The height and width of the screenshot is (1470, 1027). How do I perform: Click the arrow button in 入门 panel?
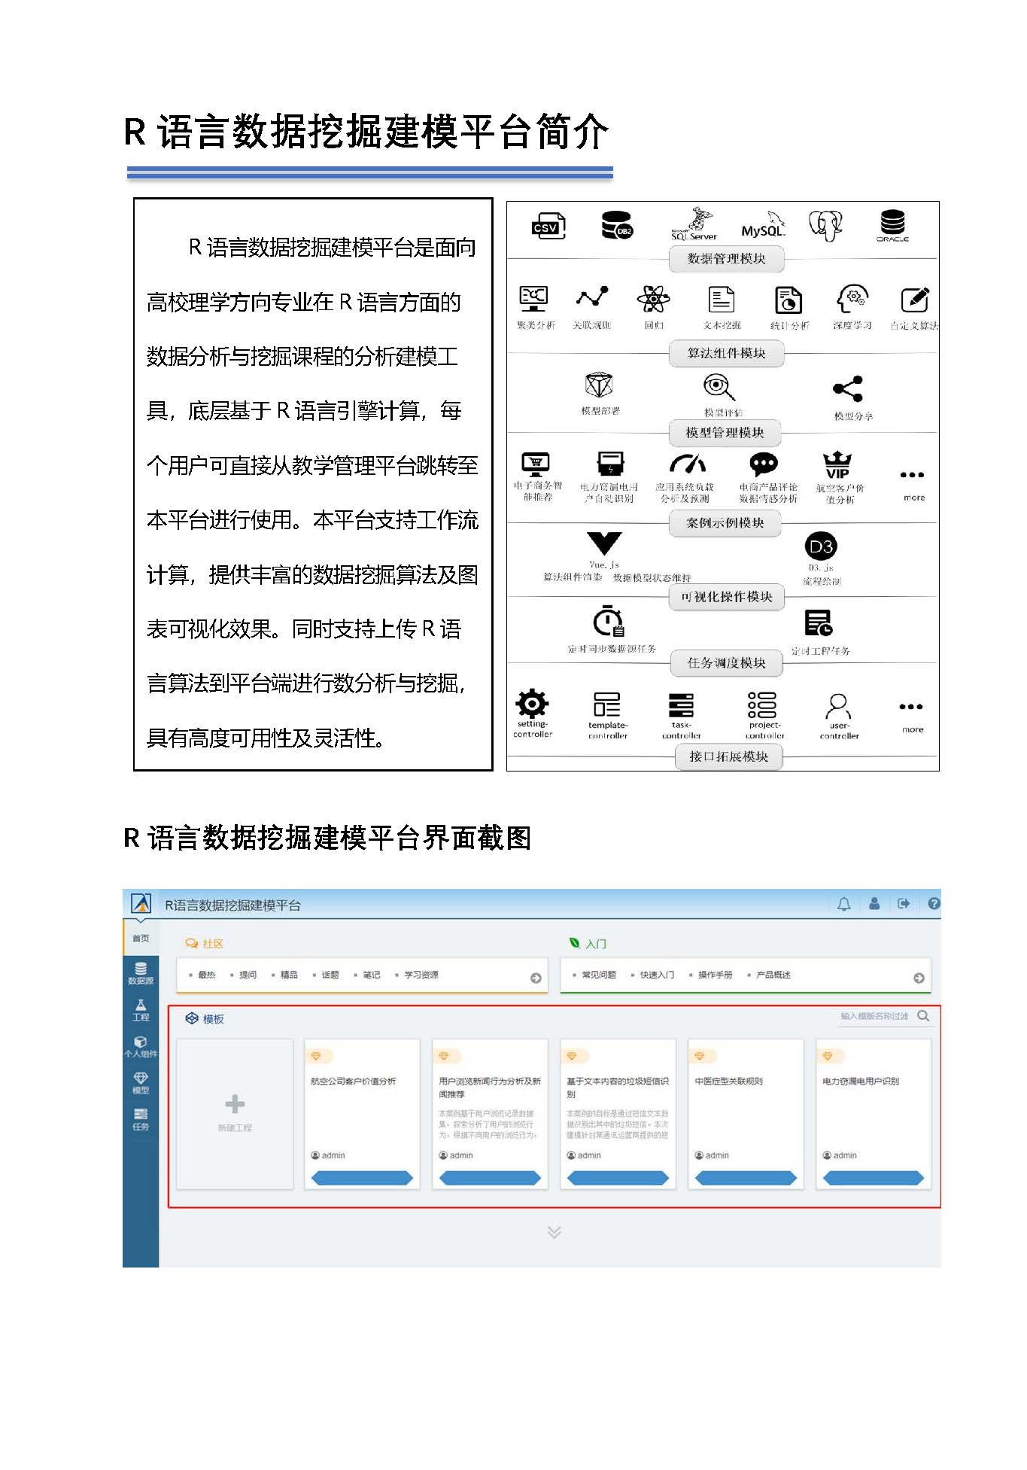click(919, 978)
